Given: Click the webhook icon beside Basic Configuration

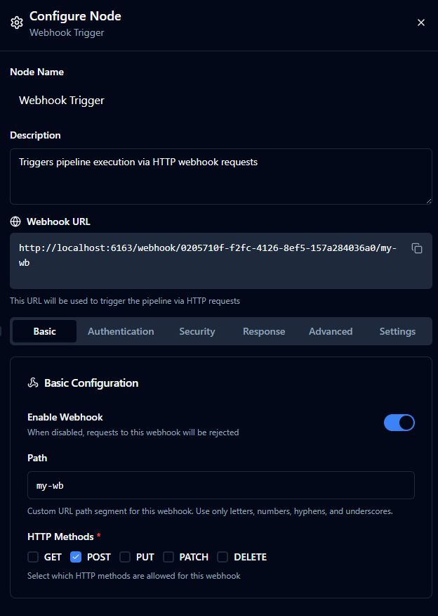Looking at the screenshot, I should pyautogui.click(x=33, y=383).
